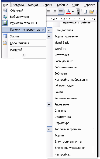This screenshot has width=100, height=159.
Task: Apply red font color button
Action: 68,12
